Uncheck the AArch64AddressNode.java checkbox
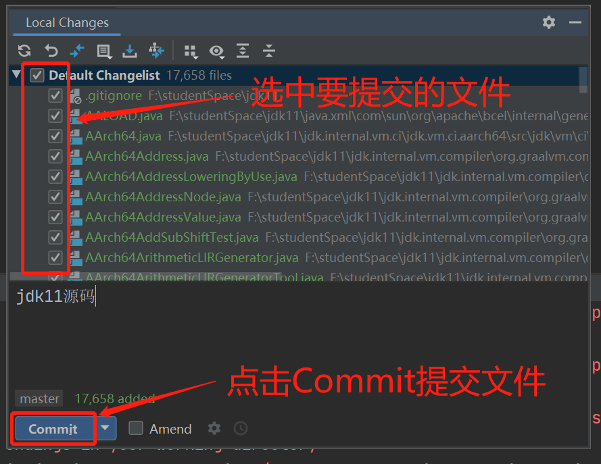 point(55,197)
